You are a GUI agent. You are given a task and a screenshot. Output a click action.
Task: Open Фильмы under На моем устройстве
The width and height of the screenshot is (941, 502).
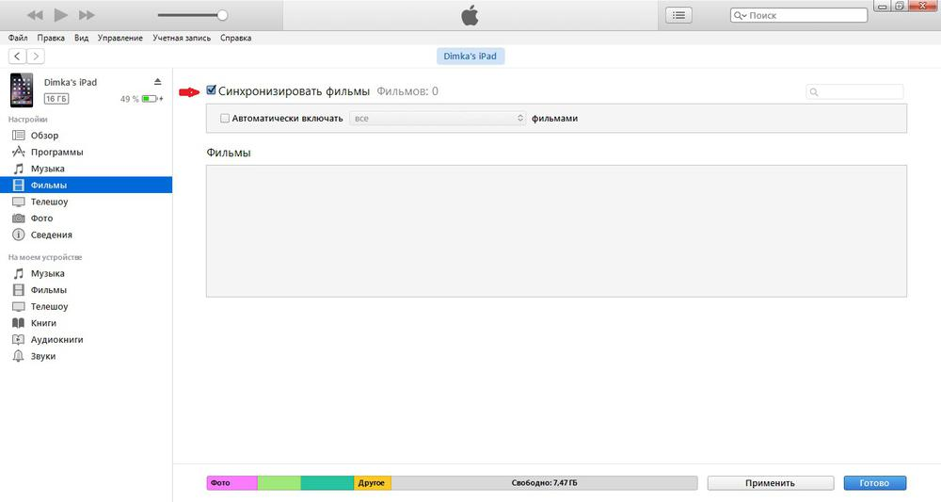pyautogui.click(x=87, y=290)
